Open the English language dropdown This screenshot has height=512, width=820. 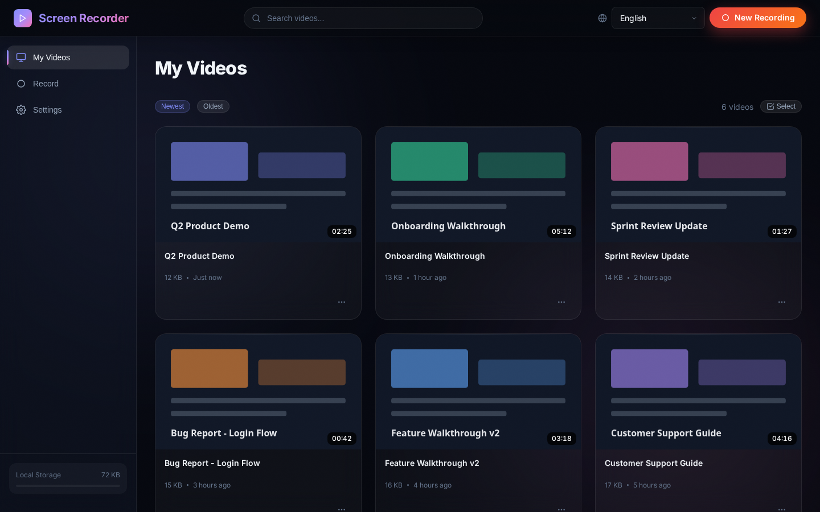click(658, 18)
